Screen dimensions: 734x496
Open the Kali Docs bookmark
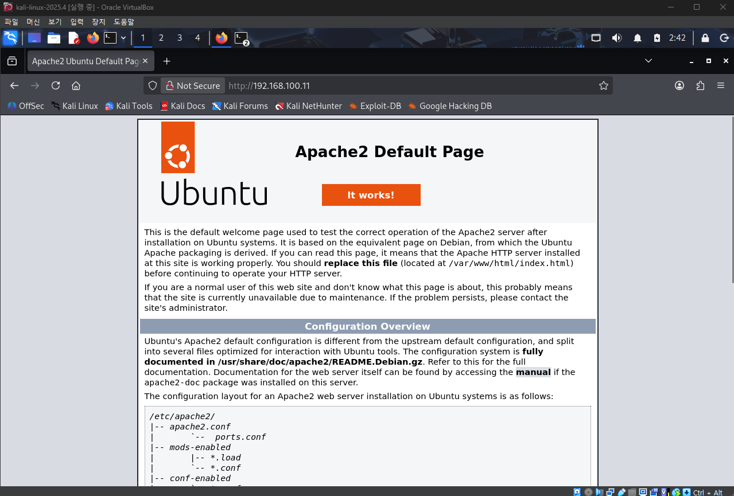[x=182, y=106]
